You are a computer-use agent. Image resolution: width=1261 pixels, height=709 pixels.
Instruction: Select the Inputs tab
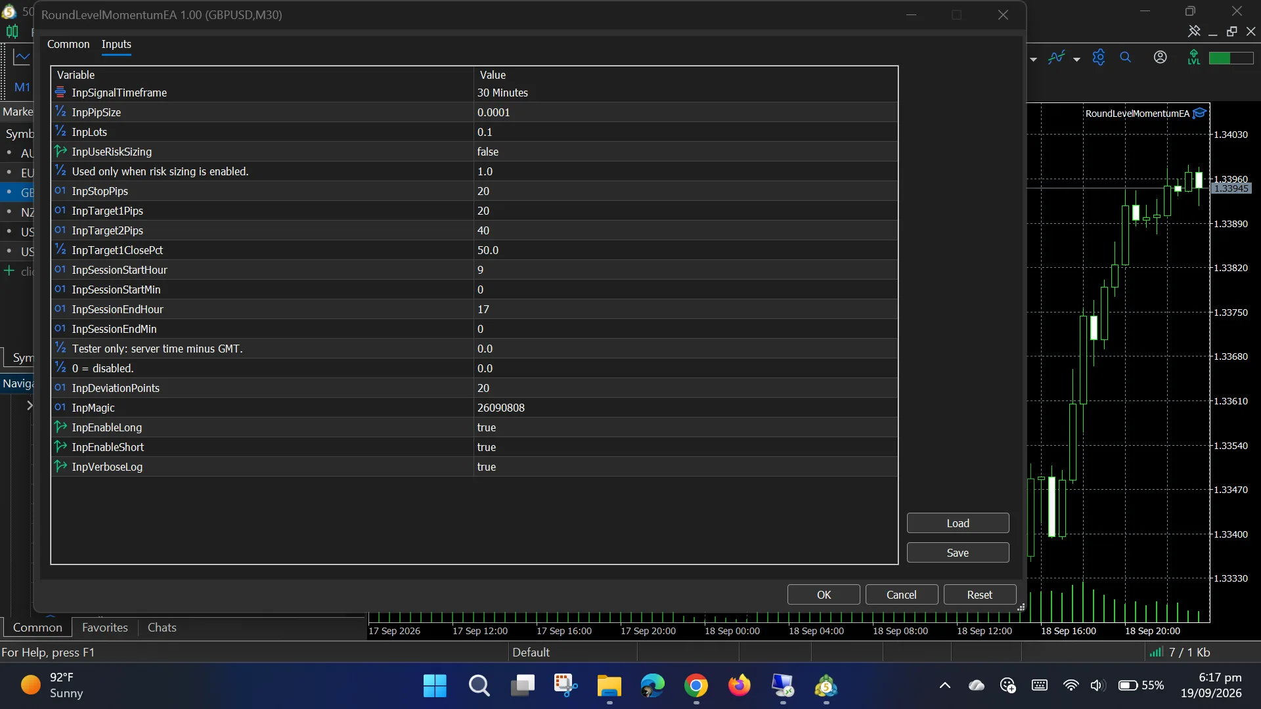(116, 44)
